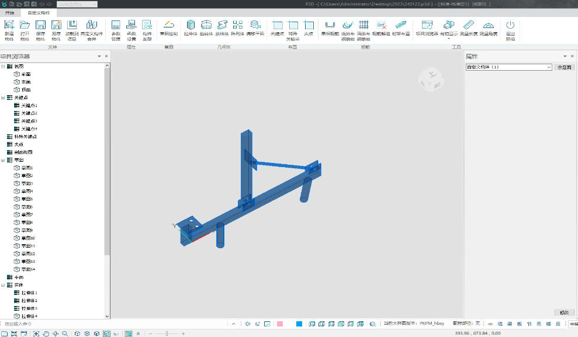Select the 自定义构件 ribbon tab
The height and width of the screenshot is (337, 578).
pyautogui.click(x=39, y=12)
